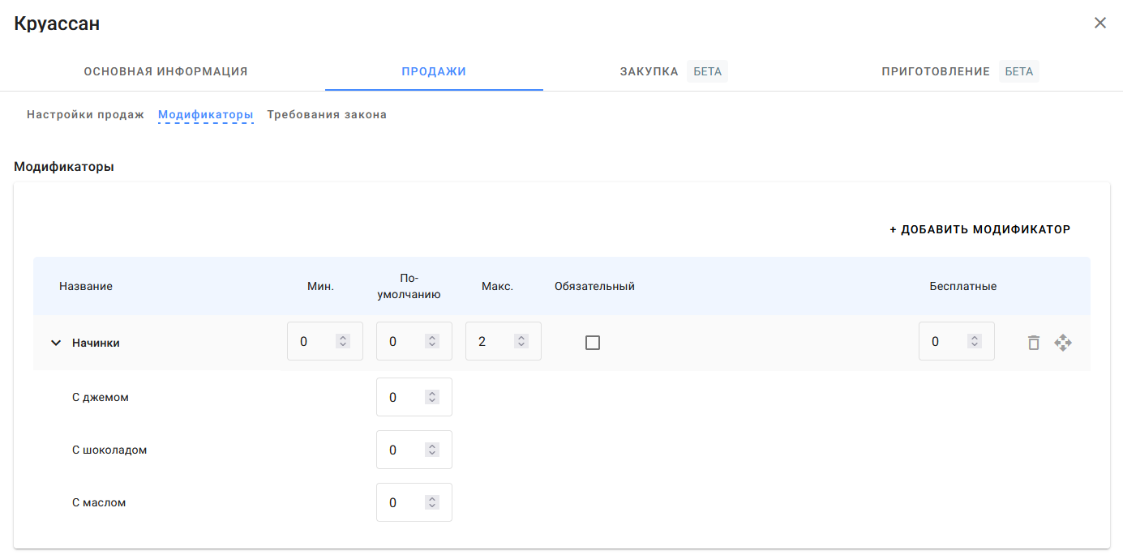Click stepper of С маслом default quantity

[432, 502]
